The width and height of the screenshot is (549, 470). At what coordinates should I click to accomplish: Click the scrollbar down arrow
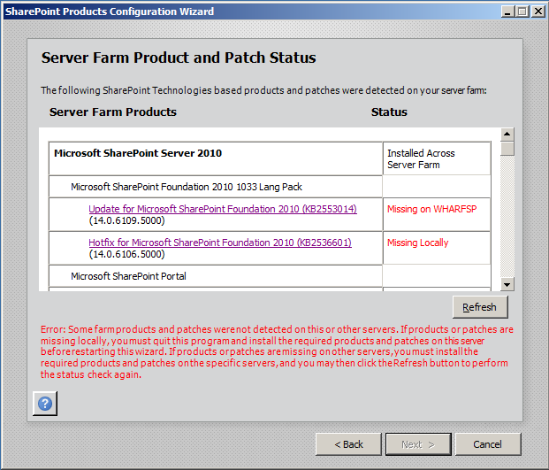pyautogui.click(x=507, y=284)
